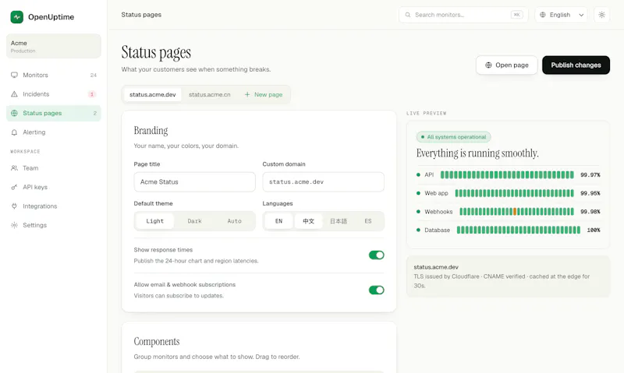Image resolution: width=624 pixels, height=373 pixels.
Task: Open the Acme Production workspace switcher
Action: pos(53,46)
